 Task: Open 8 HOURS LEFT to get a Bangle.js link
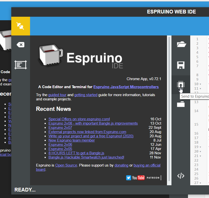coord(76,153)
